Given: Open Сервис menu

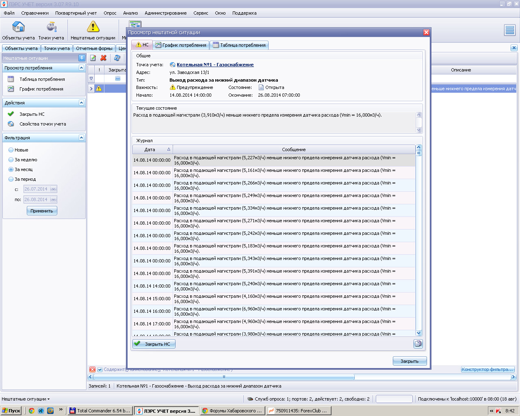Looking at the screenshot, I should 201,13.
